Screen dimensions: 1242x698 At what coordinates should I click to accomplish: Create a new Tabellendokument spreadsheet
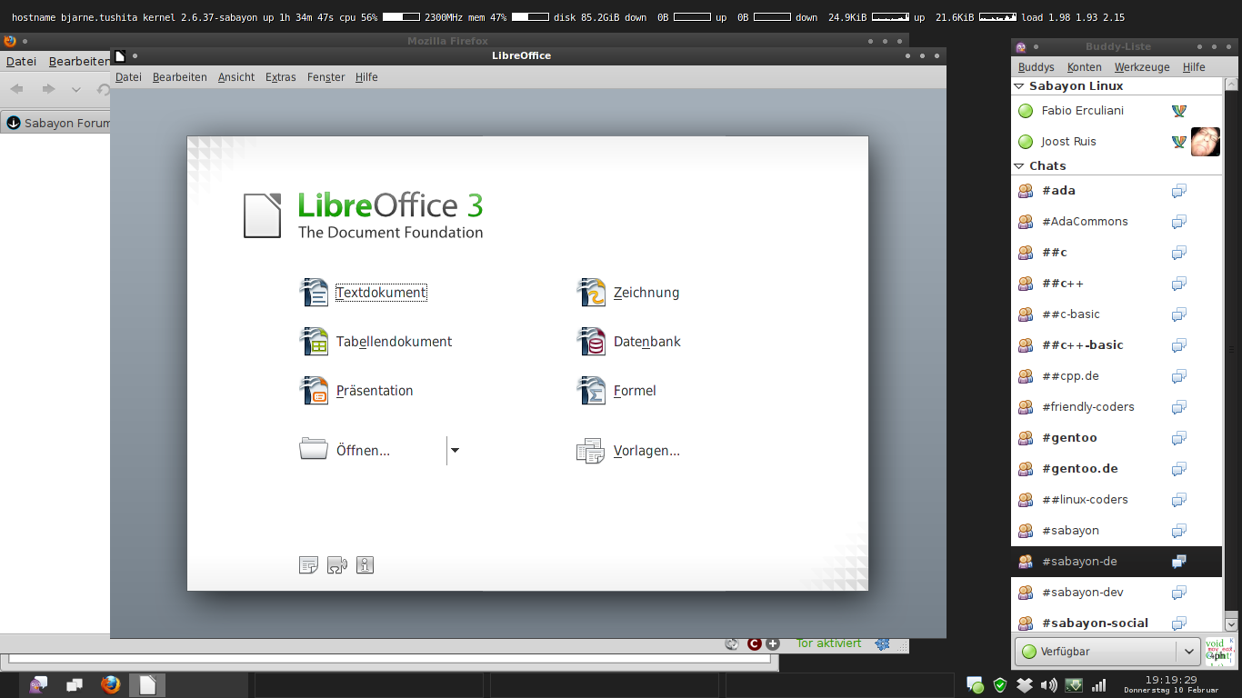point(376,342)
